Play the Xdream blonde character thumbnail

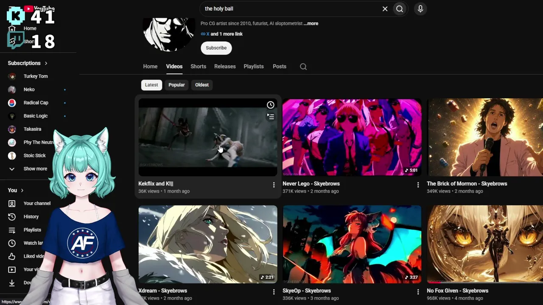208,244
